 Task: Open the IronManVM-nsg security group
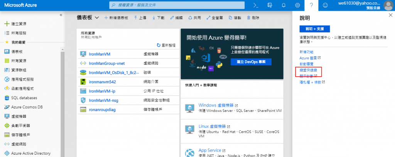[x=103, y=100]
